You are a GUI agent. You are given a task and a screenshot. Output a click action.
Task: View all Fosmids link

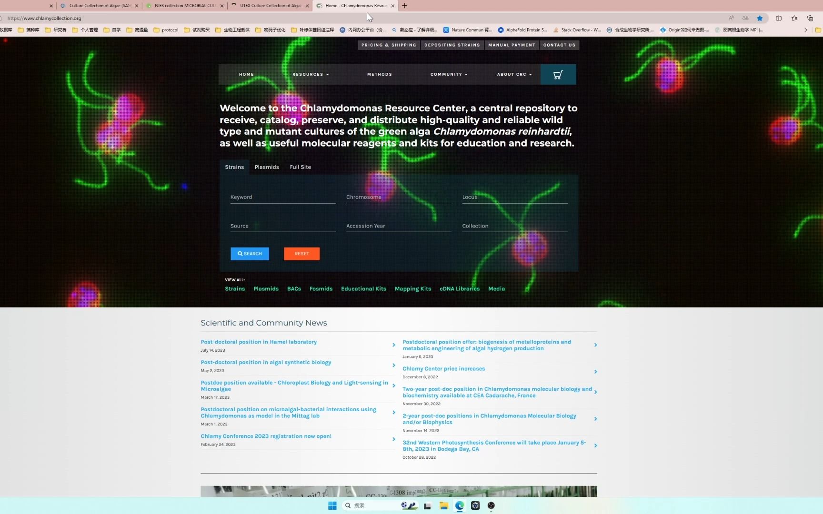321,289
